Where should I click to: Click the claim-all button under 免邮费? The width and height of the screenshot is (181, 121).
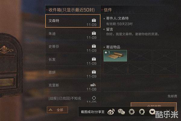[154, 105]
